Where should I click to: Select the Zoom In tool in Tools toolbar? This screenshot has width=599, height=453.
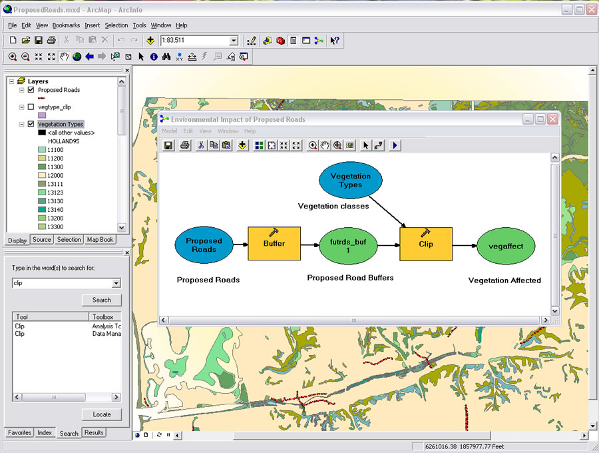point(13,57)
